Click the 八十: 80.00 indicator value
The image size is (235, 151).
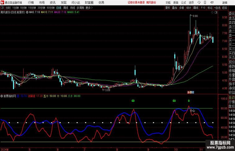click(74, 96)
